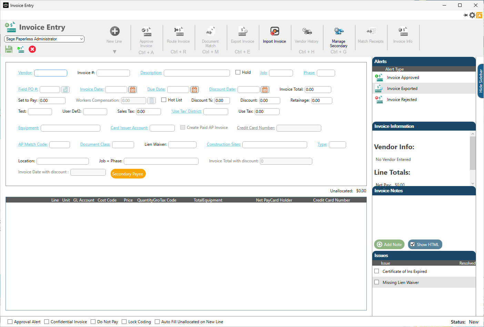Click the Document Match toolbar icon
Viewport: 484px width, 327px height.
coord(211,31)
